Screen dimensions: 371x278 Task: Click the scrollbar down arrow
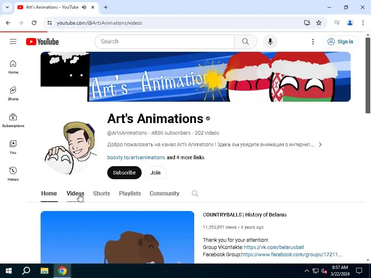tap(368, 260)
